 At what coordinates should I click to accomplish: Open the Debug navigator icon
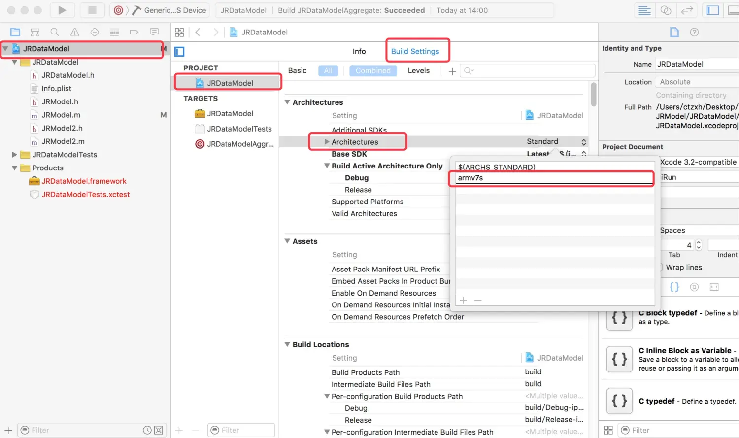(x=114, y=32)
